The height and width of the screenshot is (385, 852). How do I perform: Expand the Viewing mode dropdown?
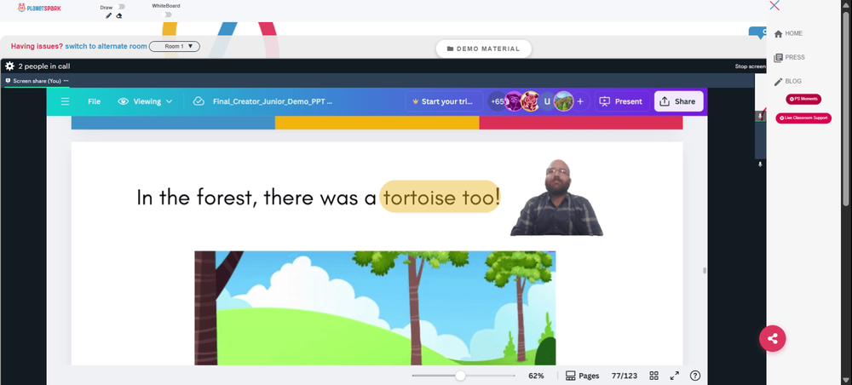[145, 101]
